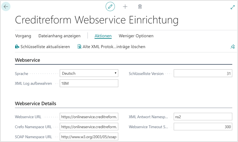The height and width of the screenshot is (142, 238).
Task: Run Alte XML Protok...inträge löschen action
Action: [x=111, y=47]
